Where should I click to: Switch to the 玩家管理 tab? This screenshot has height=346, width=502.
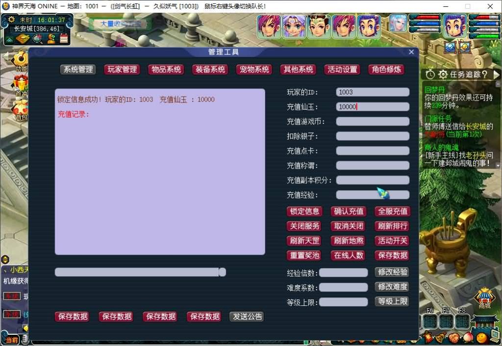click(122, 70)
